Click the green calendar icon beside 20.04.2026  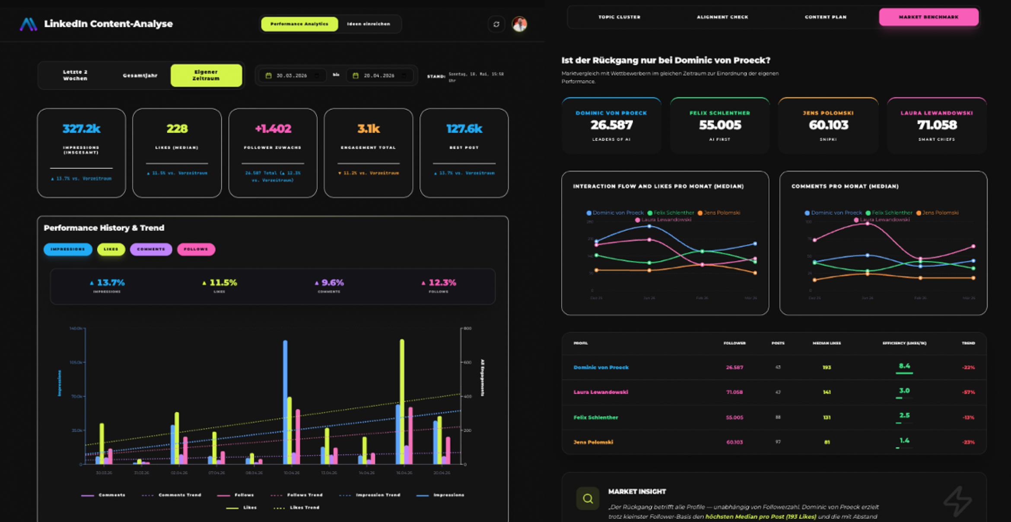coord(356,76)
